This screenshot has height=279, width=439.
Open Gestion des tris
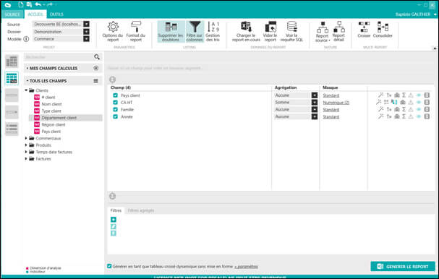tap(213, 32)
